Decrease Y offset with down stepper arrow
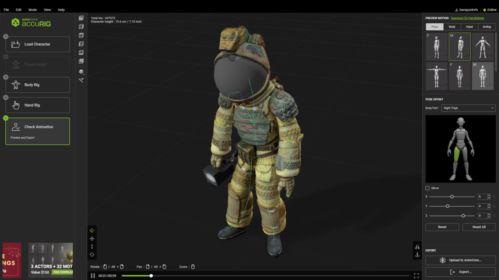This screenshot has width=499, height=280. click(x=489, y=208)
